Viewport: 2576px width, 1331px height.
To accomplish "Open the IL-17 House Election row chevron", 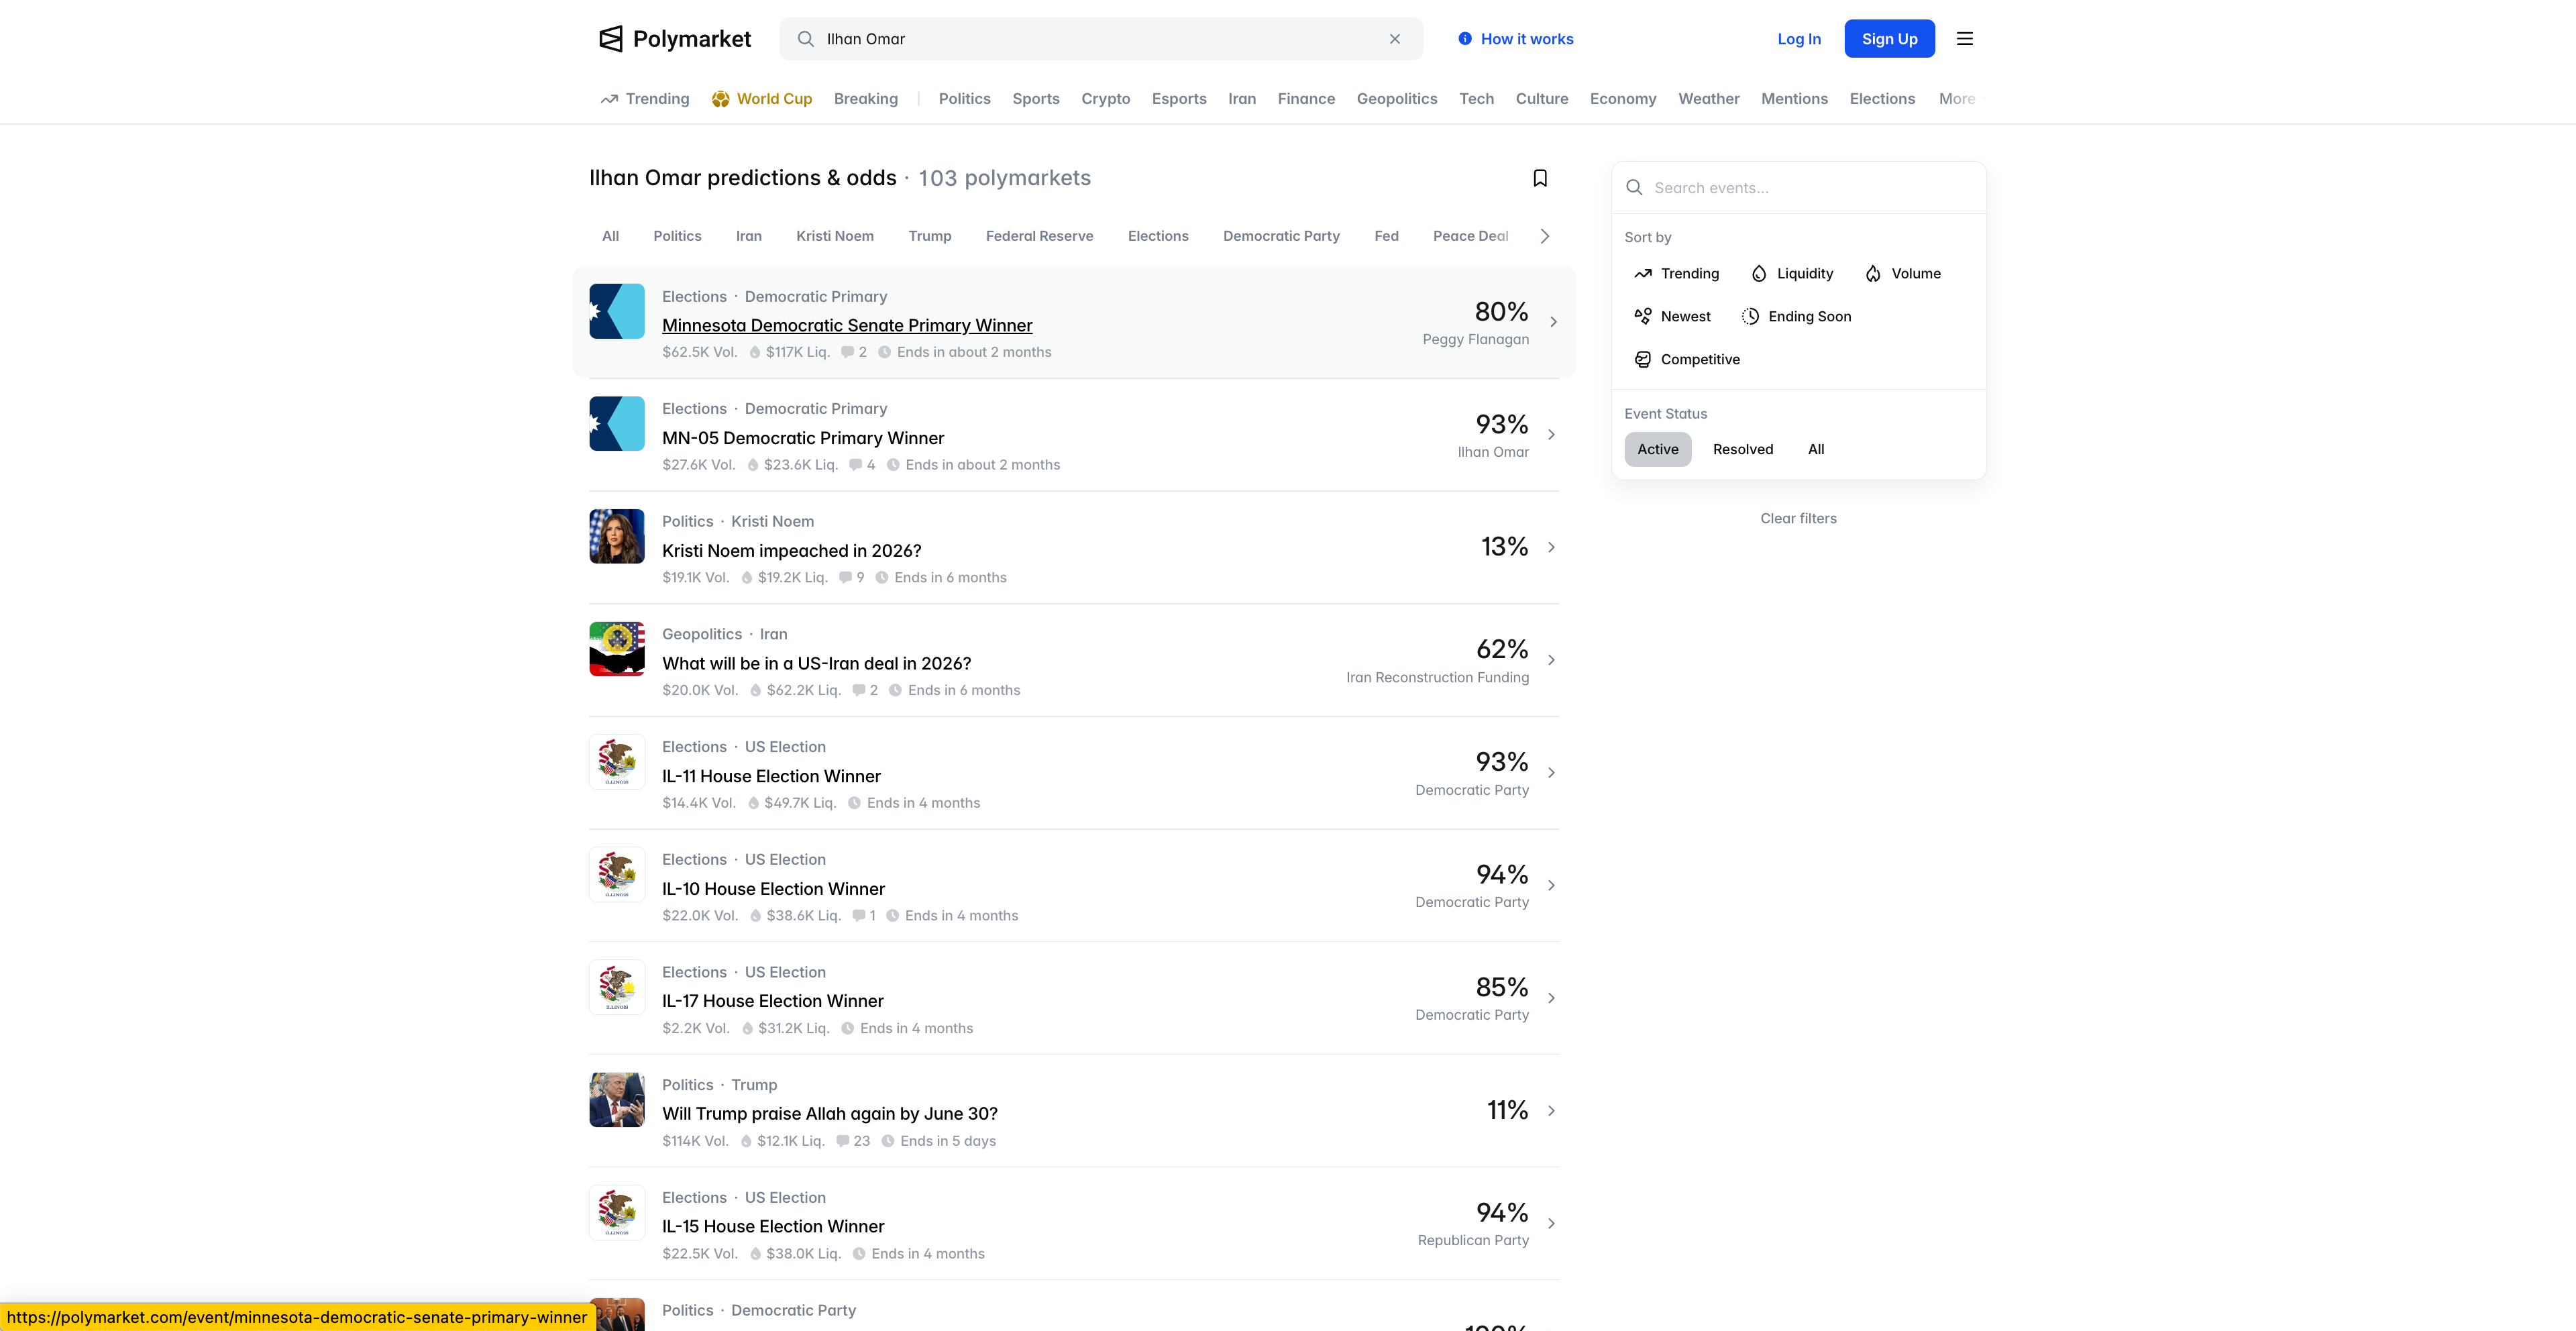I will click(1552, 998).
